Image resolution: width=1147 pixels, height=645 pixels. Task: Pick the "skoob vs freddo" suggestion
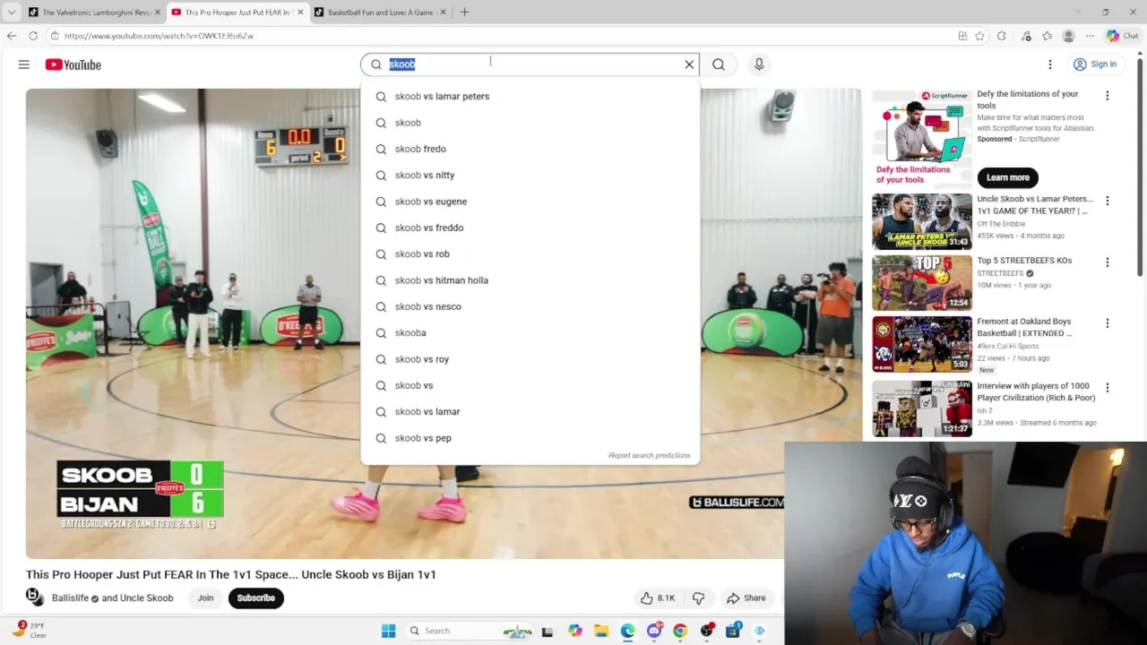[x=530, y=228]
